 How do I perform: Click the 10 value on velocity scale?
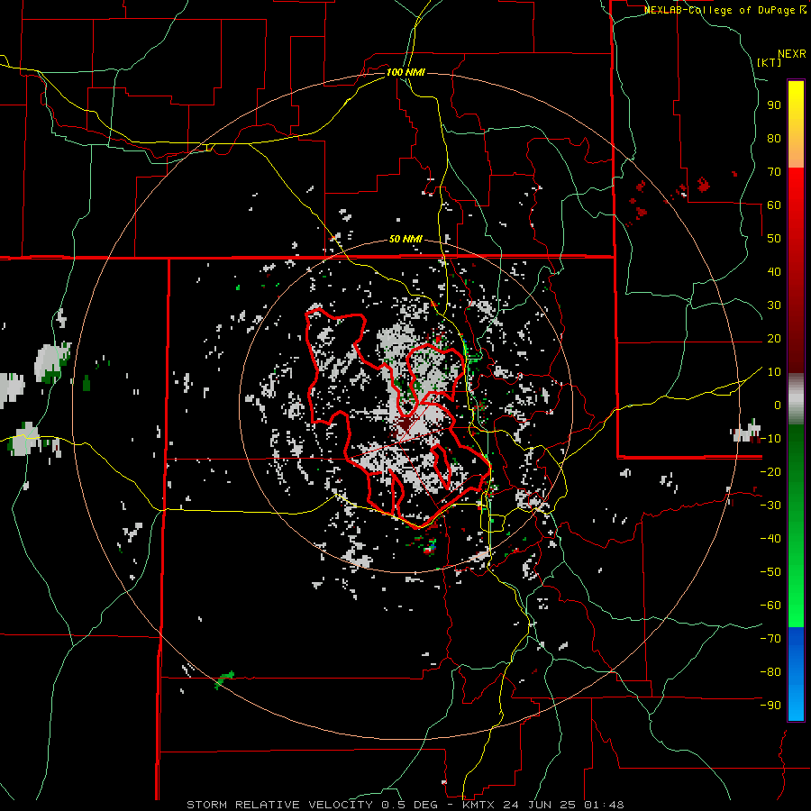[774, 372]
